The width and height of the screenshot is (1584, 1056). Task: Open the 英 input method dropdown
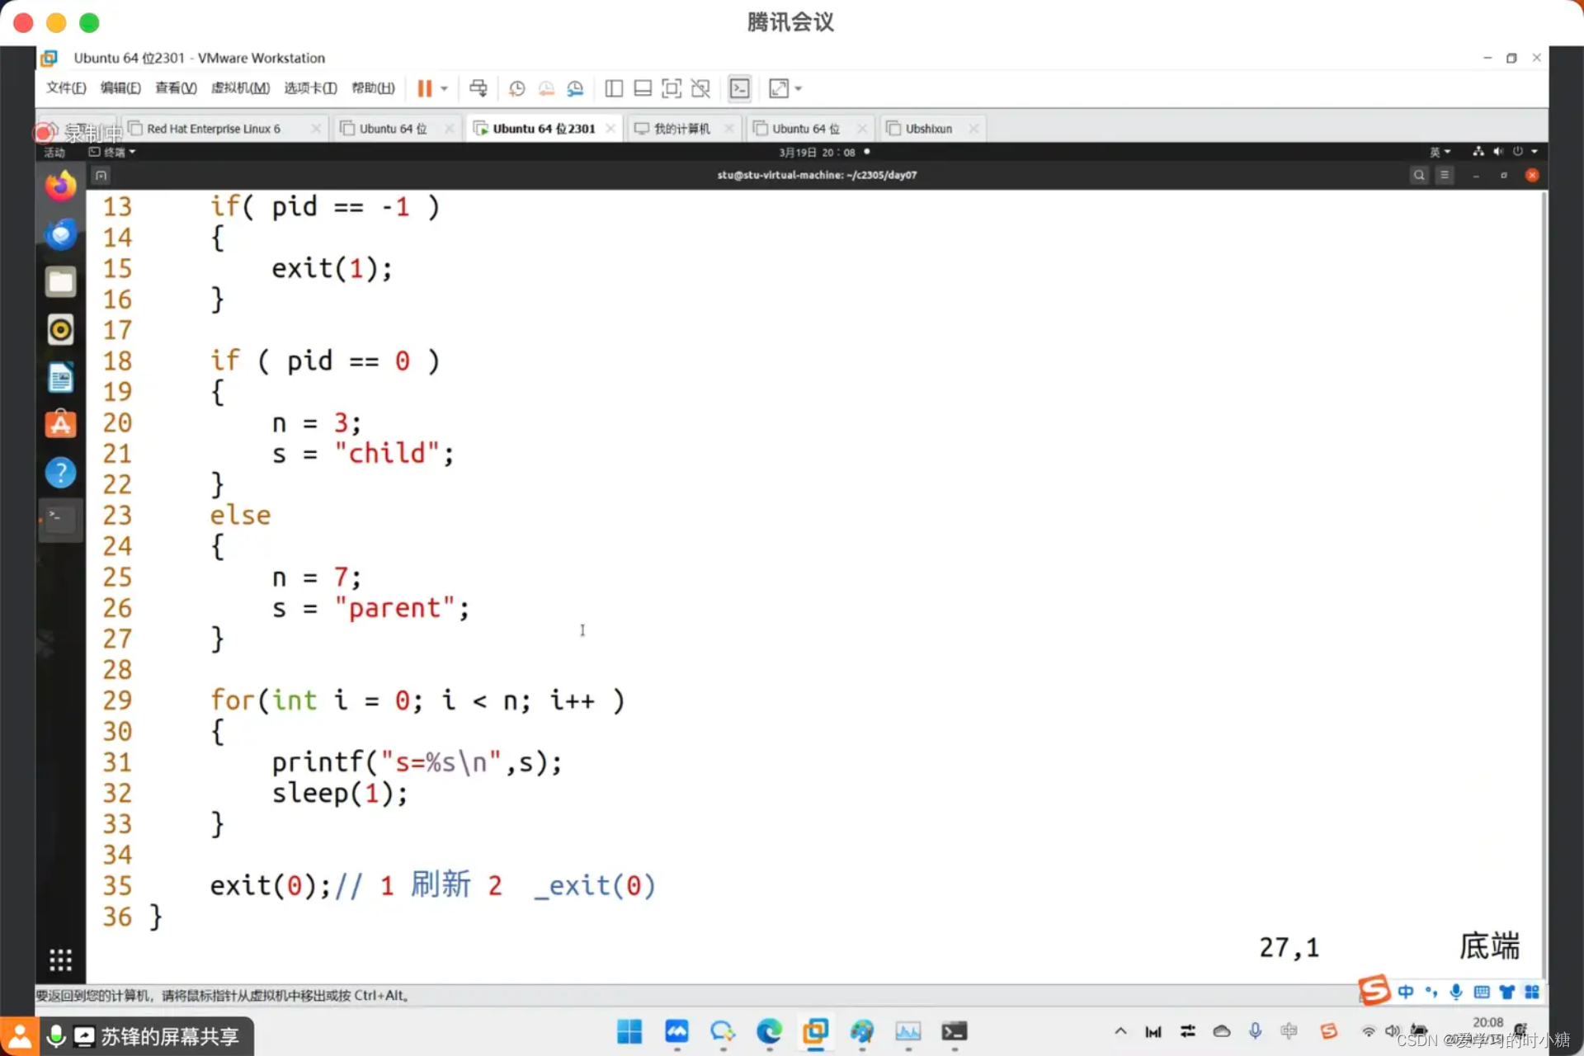(x=1440, y=153)
